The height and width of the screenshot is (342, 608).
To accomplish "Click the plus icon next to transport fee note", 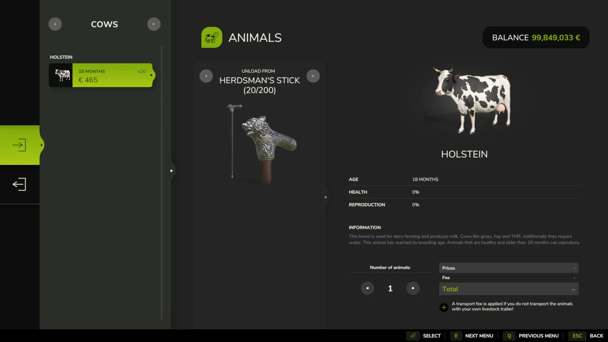I will 444,307.
